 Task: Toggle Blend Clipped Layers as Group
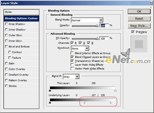72,57
